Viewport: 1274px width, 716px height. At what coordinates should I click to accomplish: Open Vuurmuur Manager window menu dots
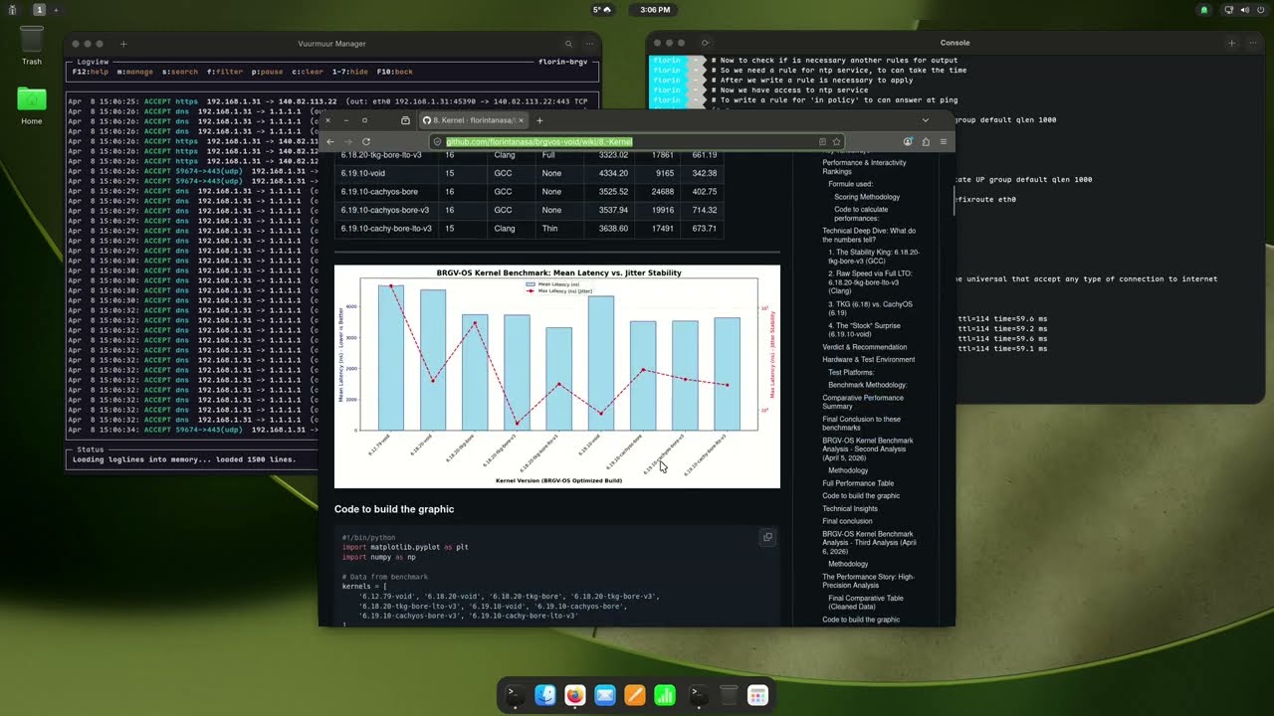coord(589,44)
